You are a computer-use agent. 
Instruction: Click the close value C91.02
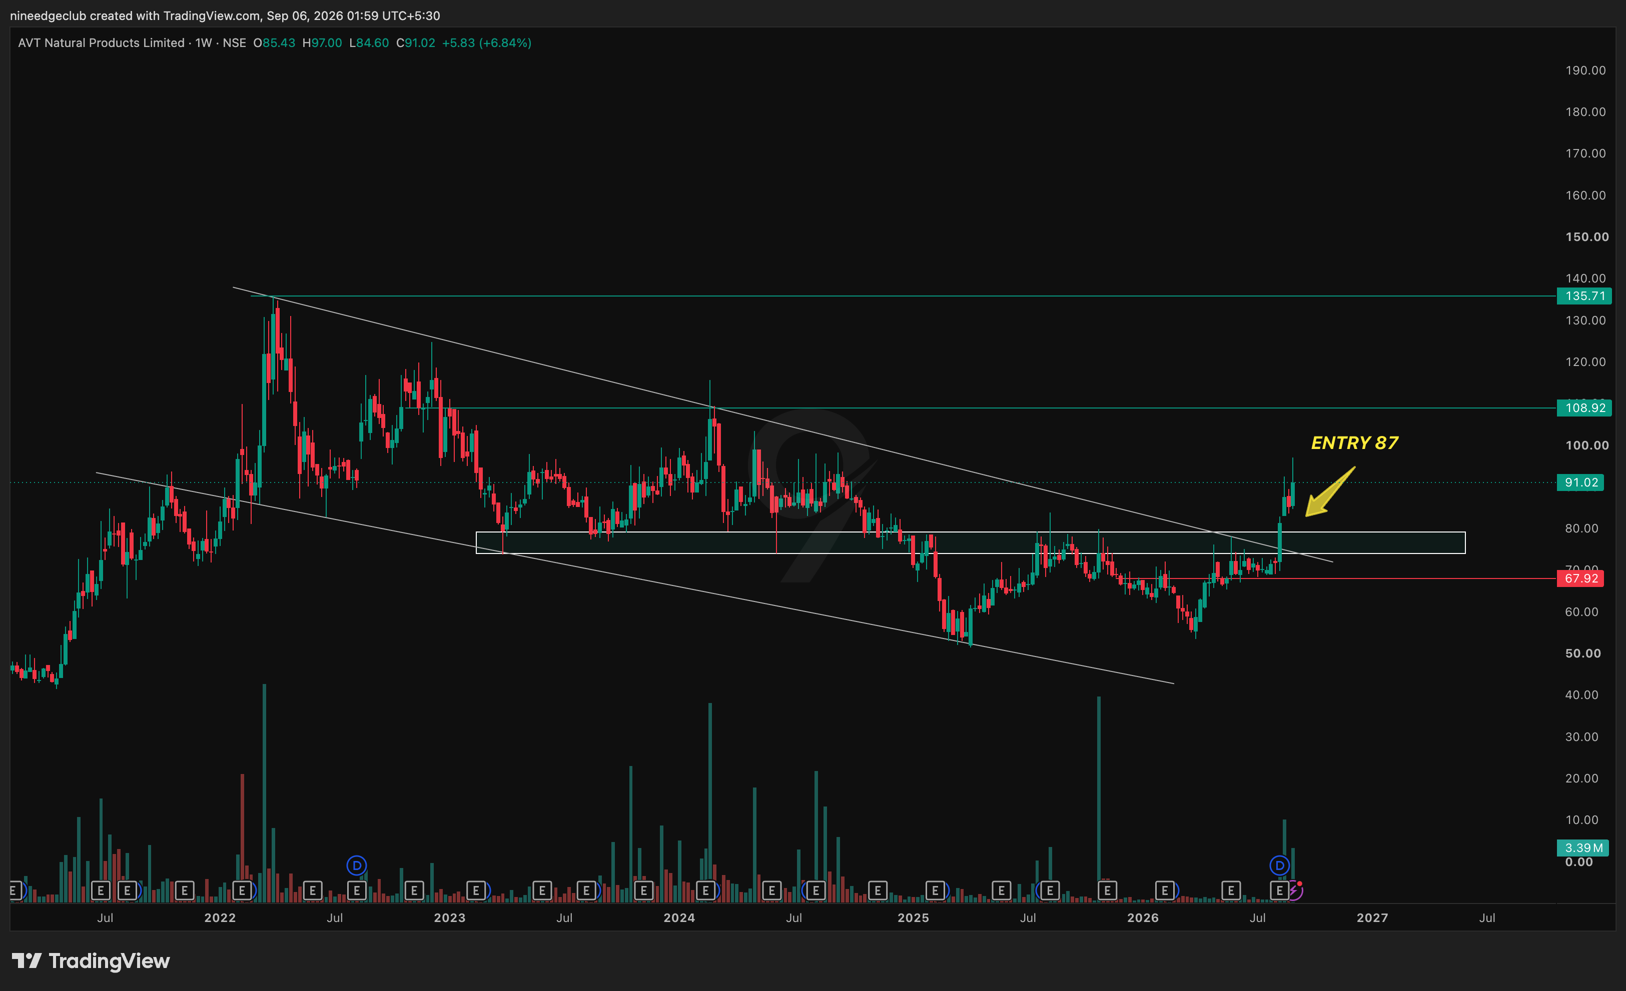[x=416, y=43]
